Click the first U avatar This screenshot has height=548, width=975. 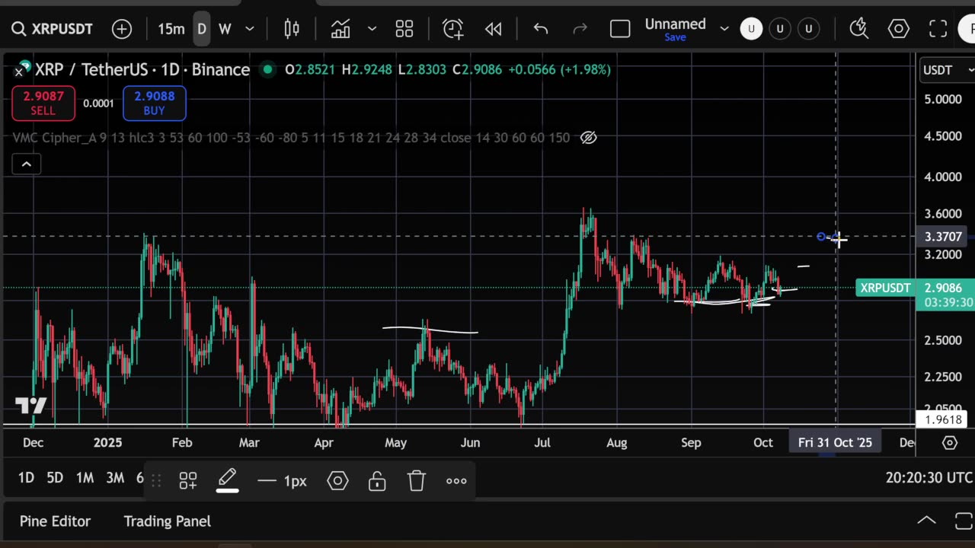[x=751, y=29]
